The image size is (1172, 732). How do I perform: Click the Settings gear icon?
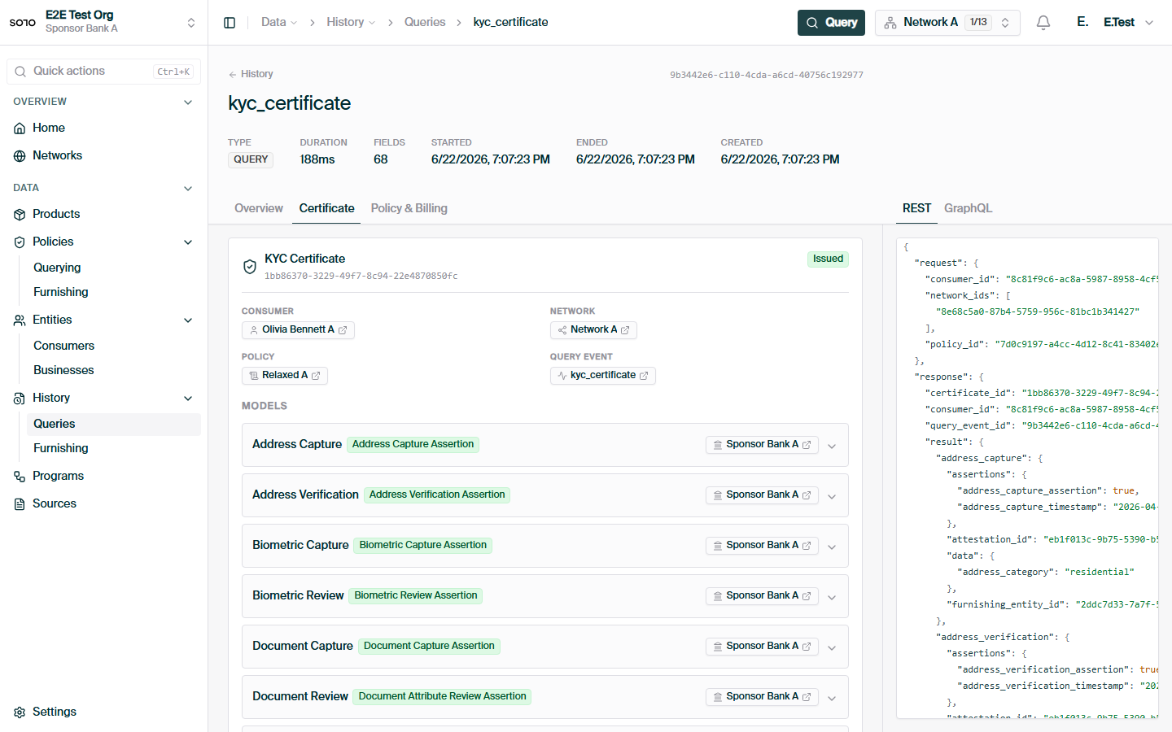pos(20,712)
